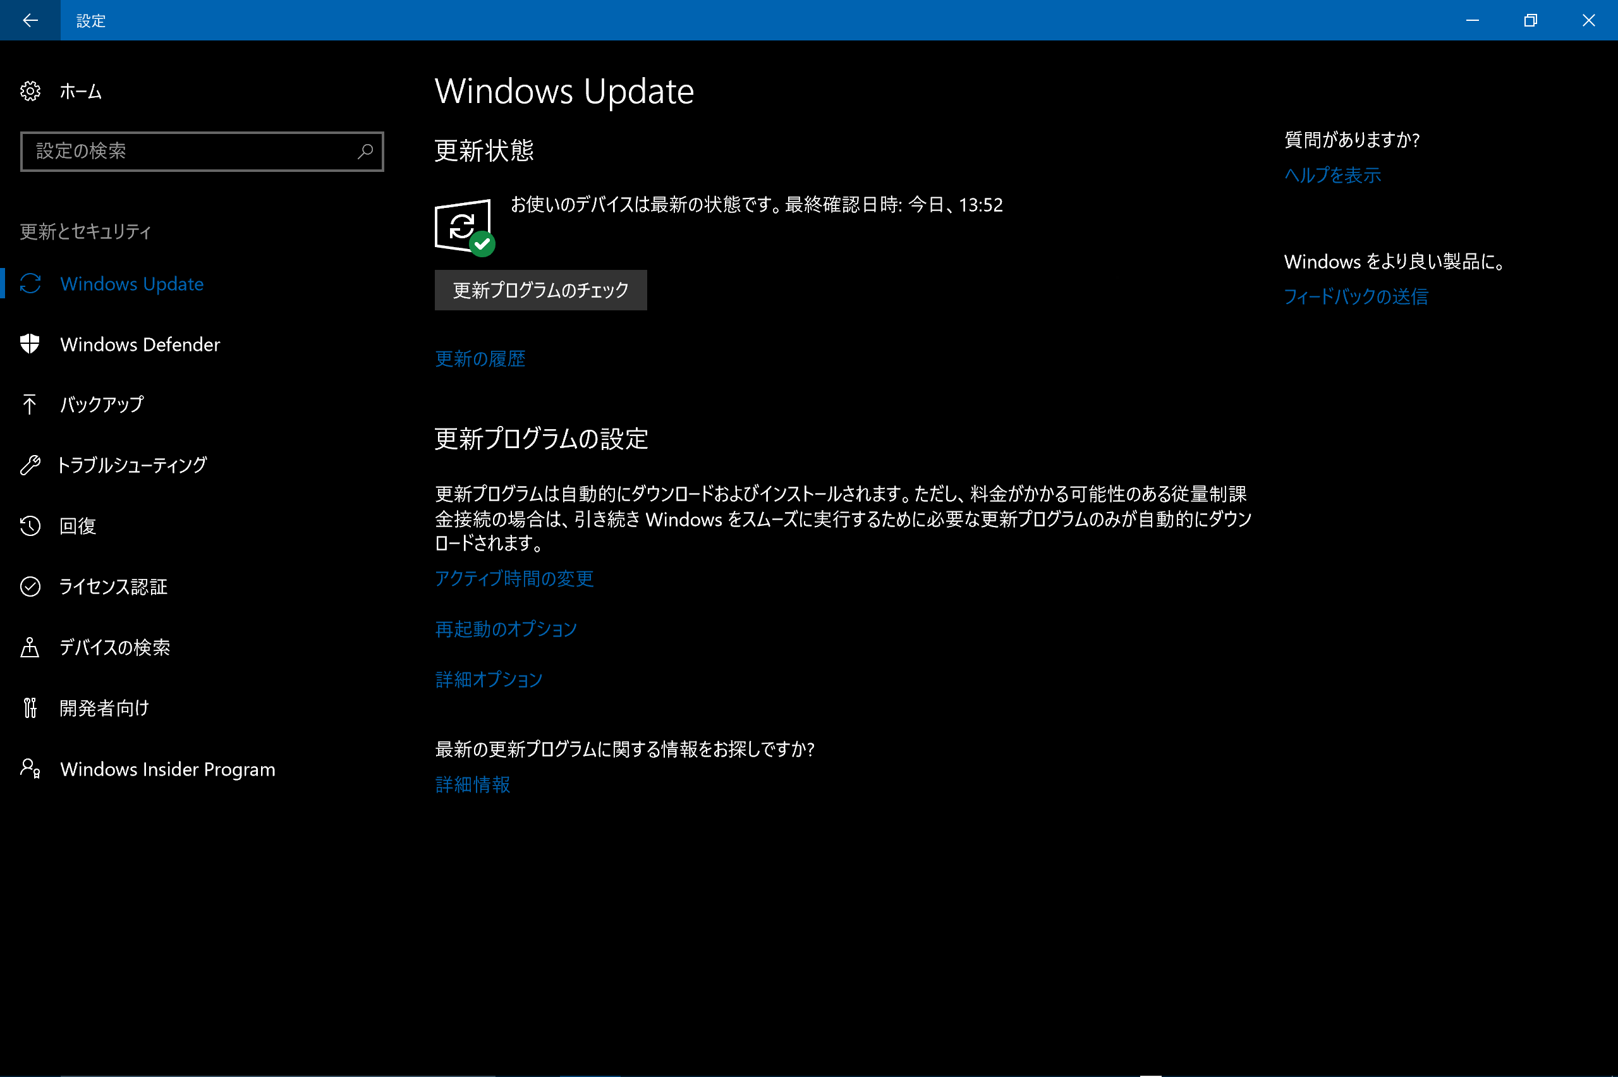Click the license activation checkmark icon
Image resolution: width=1618 pixels, height=1077 pixels.
pos(30,587)
